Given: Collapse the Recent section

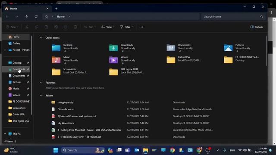Looking at the screenshot, I should [x=41, y=96].
